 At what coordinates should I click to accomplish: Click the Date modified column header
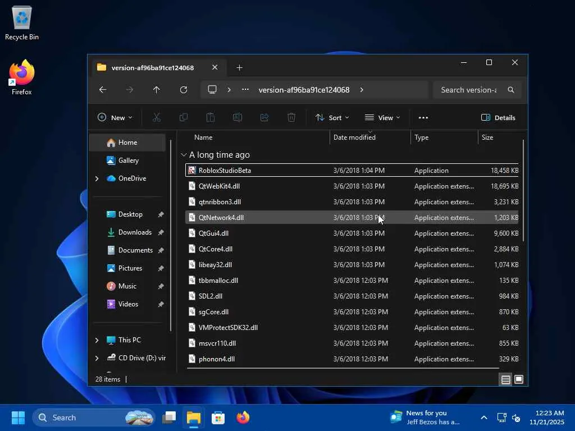point(354,137)
